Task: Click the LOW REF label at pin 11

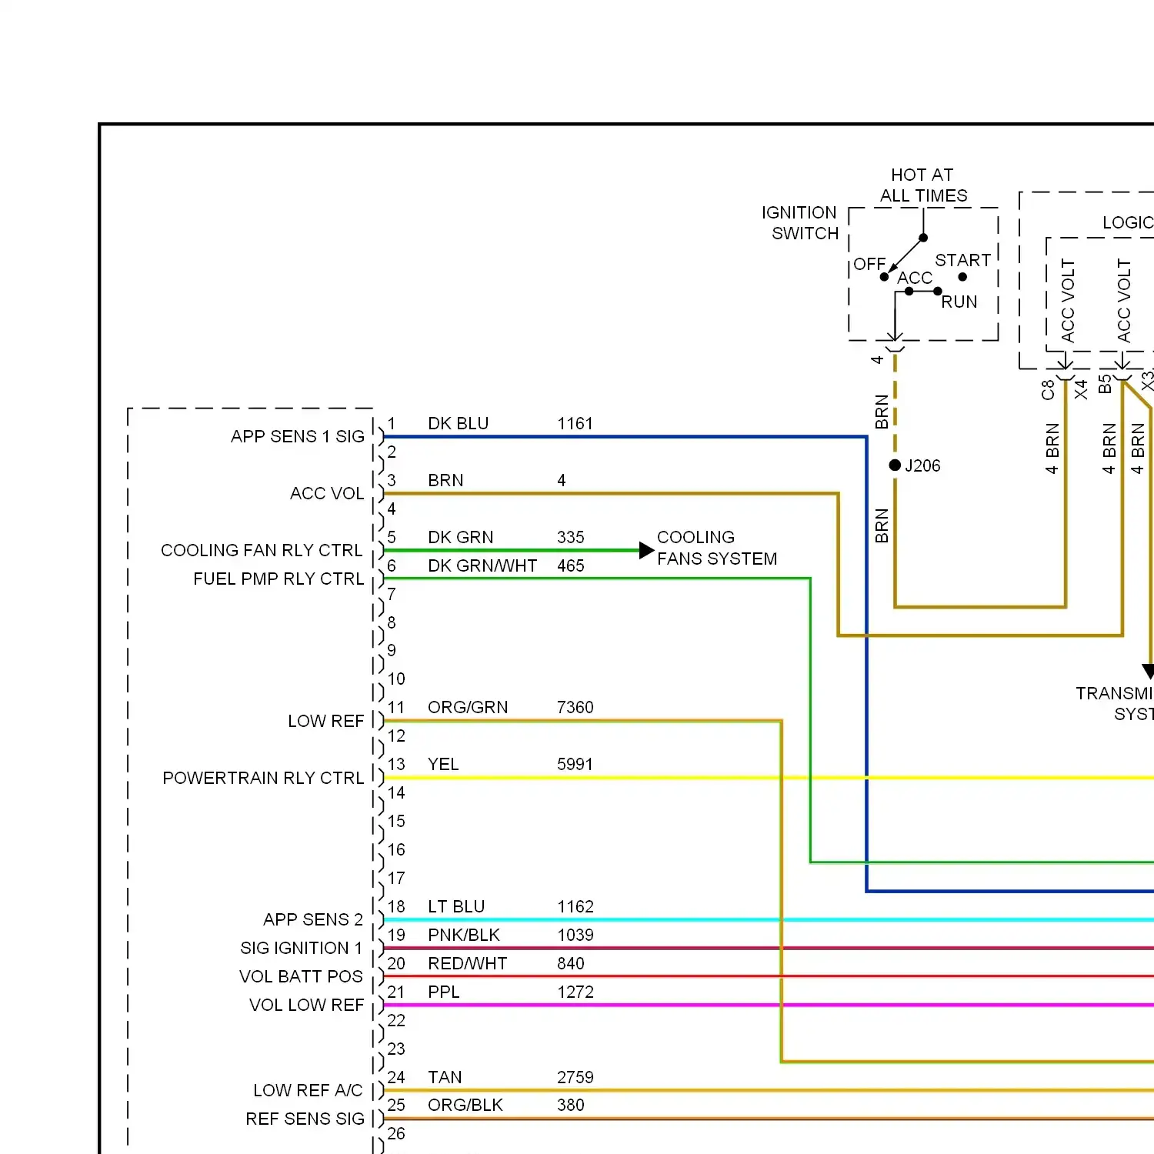Action: coord(326,721)
